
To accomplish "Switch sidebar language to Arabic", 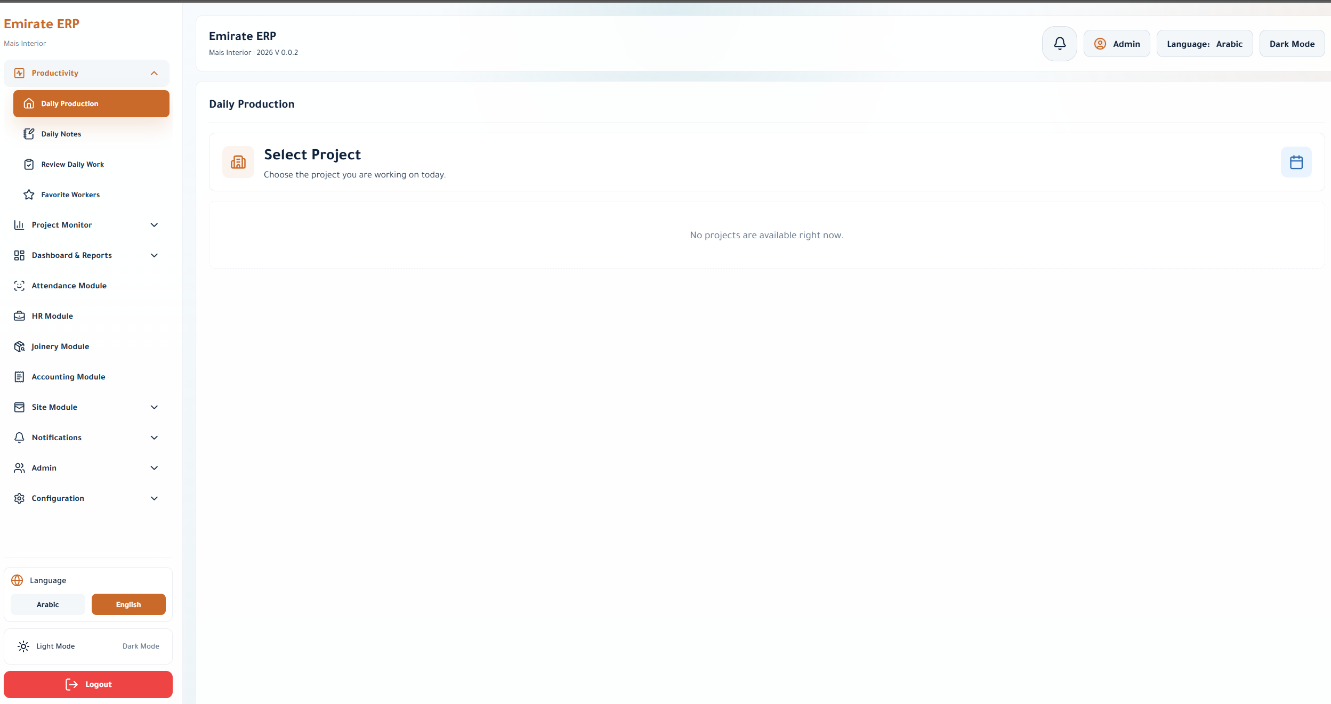I will point(48,604).
